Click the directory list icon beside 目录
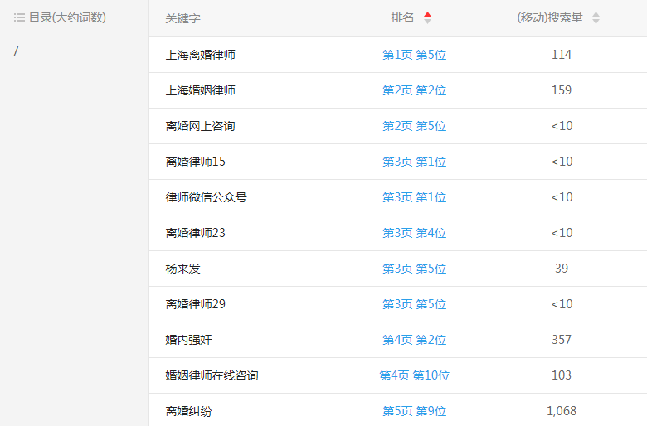This screenshot has height=426, width=647. (x=19, y=17)
